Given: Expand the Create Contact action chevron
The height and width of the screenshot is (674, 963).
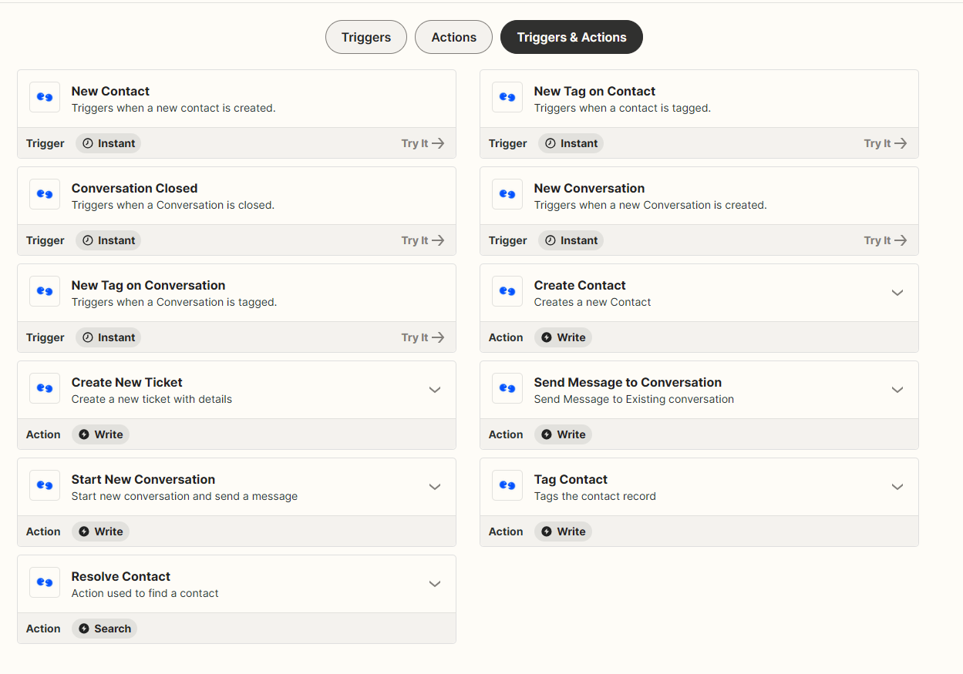Looking at the screenshot, I should coord(897,293).
